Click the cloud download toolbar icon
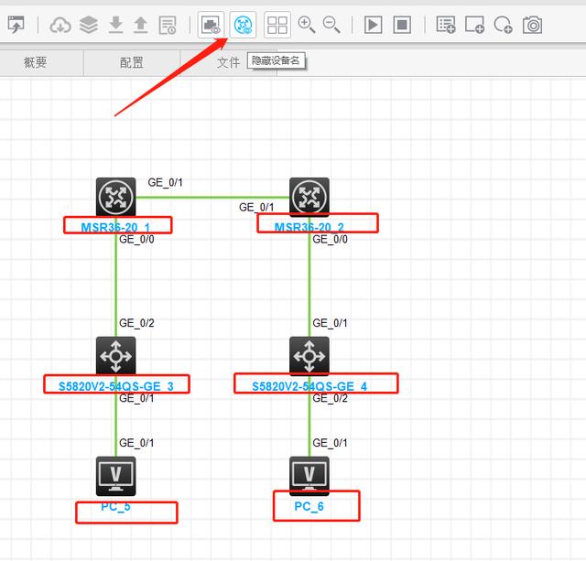Image resolution: width=586 pixels, height=561 pixels. [60, 25]
